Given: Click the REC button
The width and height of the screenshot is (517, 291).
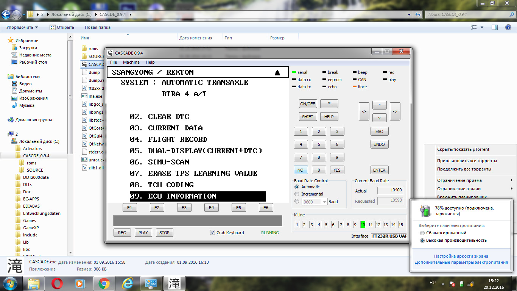Looking at the screenshot, I should (122, 233).
